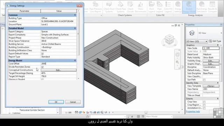This screenshot has height=126, width=224.
Task: Toggle Annotation Crop checkbox in Properties
Action: 204,108
